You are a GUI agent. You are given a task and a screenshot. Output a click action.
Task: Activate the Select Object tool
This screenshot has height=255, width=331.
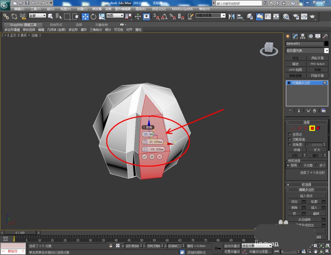click(50, 16)
